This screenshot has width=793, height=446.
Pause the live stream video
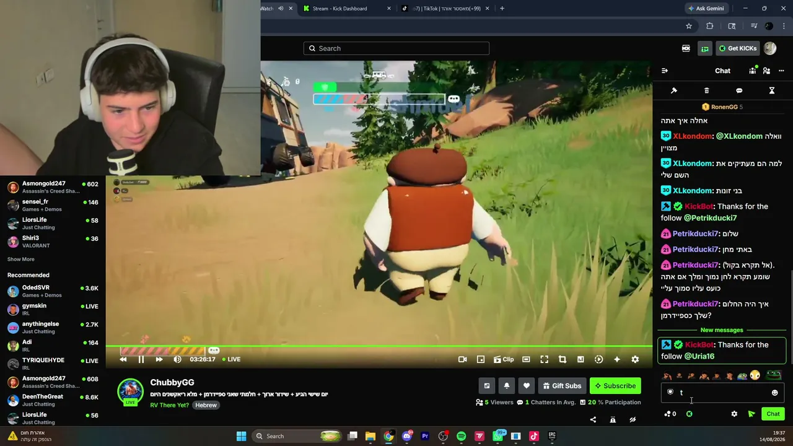coord(141,359)
